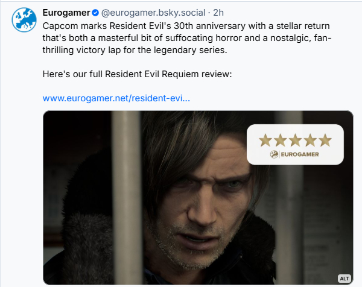362x287 pixels.
Task: Click the blue verified checkmark badge
Action: (x=95, y=13)
